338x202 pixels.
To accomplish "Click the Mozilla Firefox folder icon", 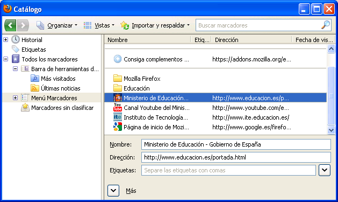I will [118, 79].
